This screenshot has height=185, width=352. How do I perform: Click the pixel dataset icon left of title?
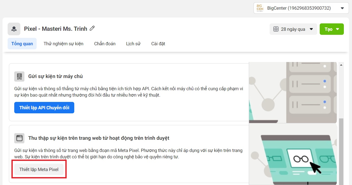[14, 29]
